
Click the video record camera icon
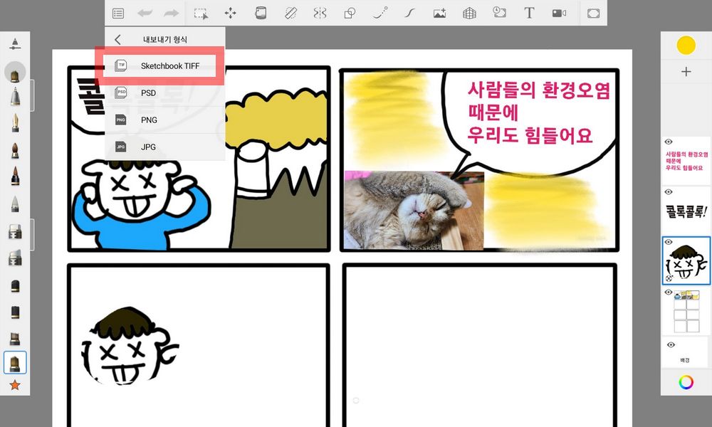click(x=559, y=13)
